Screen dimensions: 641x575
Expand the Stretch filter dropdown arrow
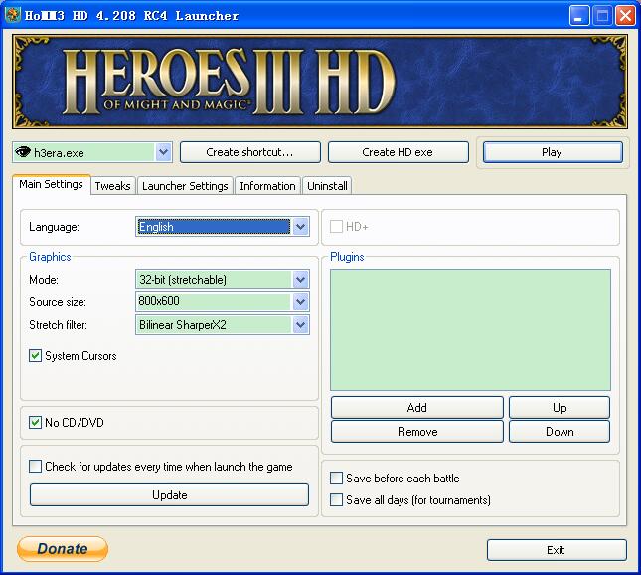coord(300,325)
